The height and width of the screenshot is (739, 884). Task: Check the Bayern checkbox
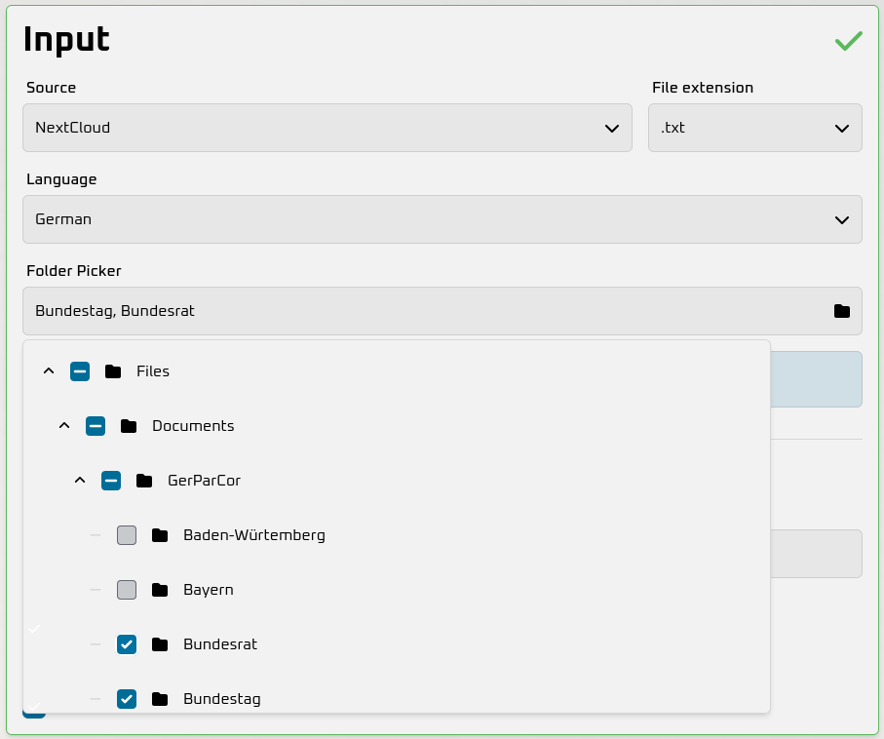pyautogui.click(x=127, y=590)
